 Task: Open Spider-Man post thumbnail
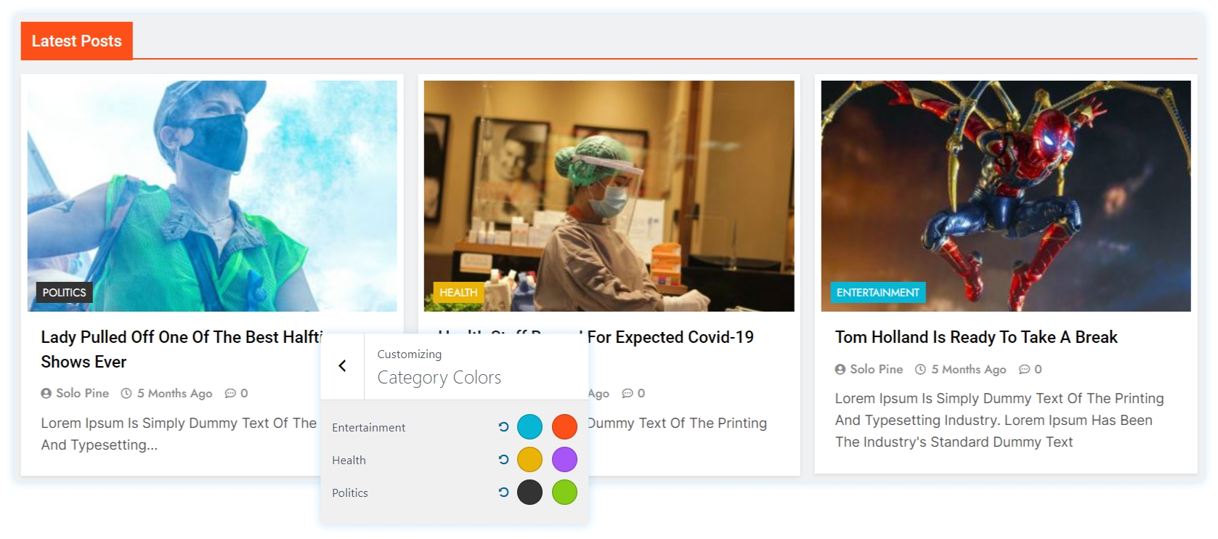click(1006, 196)
